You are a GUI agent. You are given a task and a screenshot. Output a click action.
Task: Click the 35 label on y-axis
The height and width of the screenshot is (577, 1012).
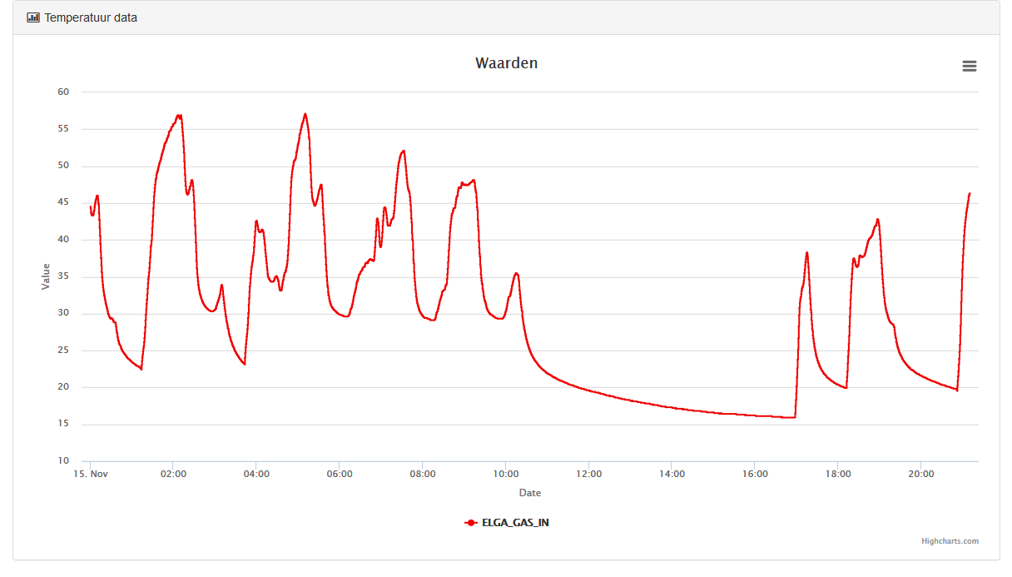63,276
